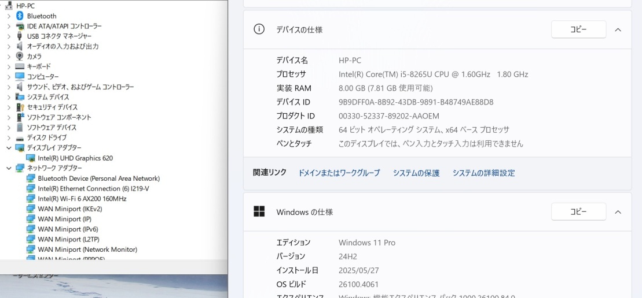642x298 pixels.
Task: Click the ソフトウェア コンポーネント icon
Action: pos(20,117)
